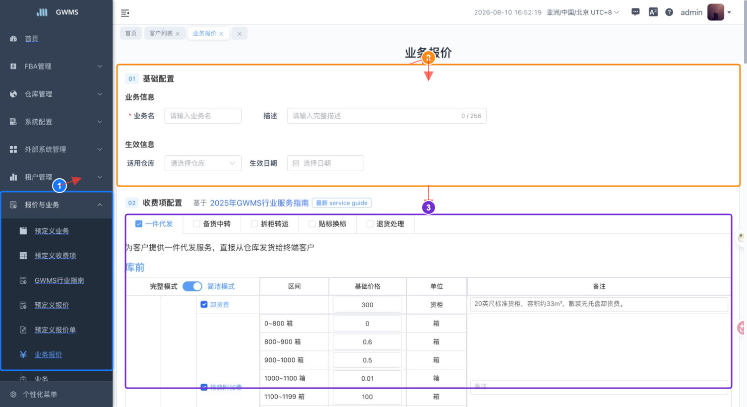Uncheck the 箱数附加费 checkbox
The image size is (747, 407).
(204, 387)
